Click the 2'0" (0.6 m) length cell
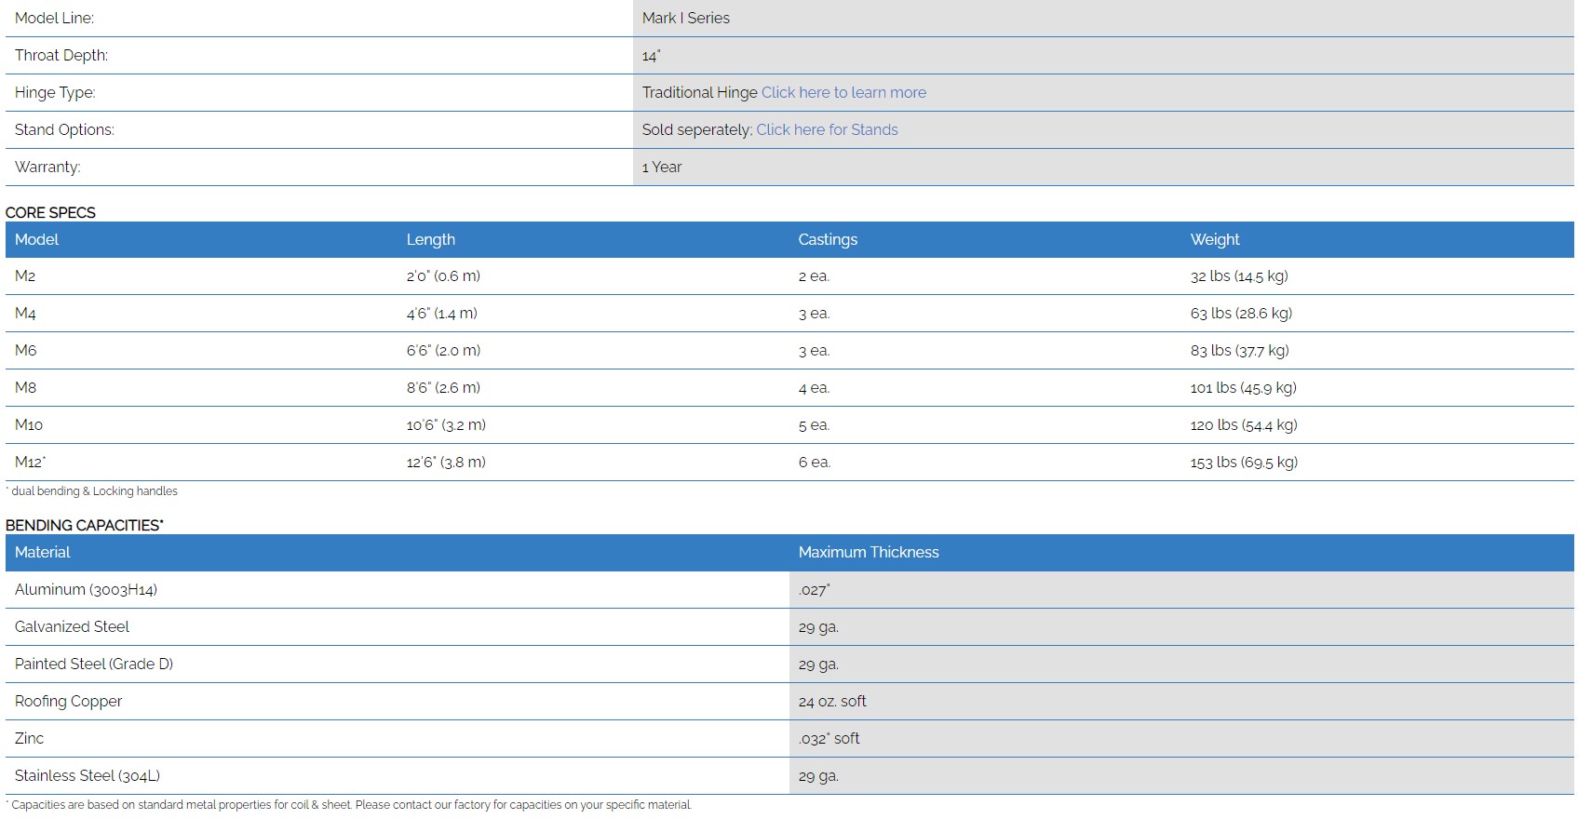 pyautogui.click(x=443, y=275)
